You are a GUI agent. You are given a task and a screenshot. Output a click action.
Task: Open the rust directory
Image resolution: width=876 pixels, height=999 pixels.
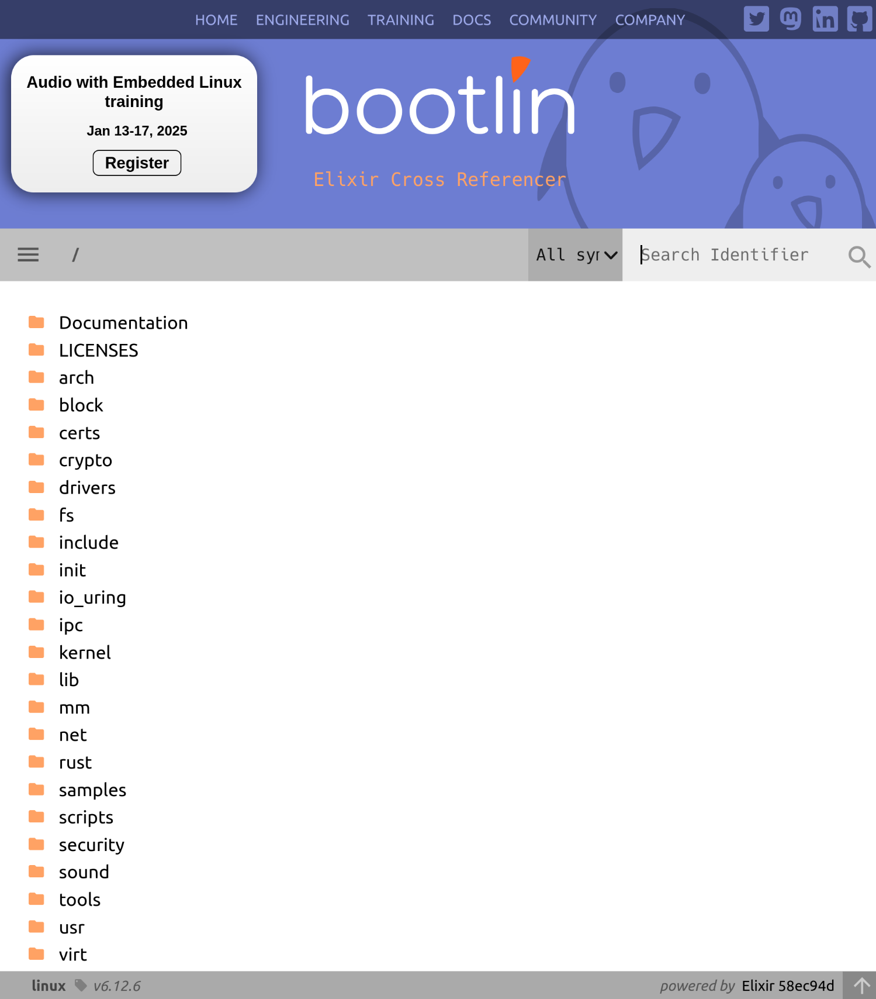pyautogui.click(x=75, y=762)
